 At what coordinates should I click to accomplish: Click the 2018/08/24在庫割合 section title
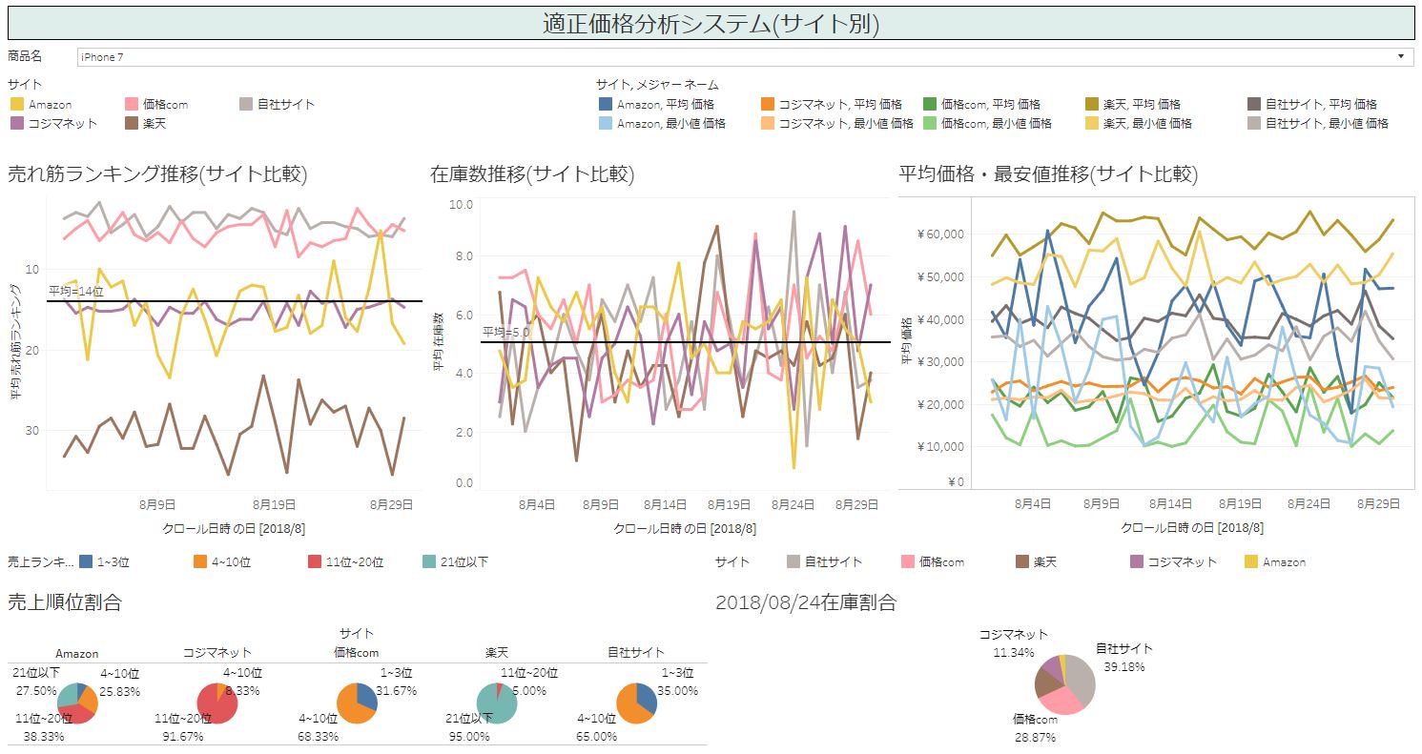tap(806, 601)
